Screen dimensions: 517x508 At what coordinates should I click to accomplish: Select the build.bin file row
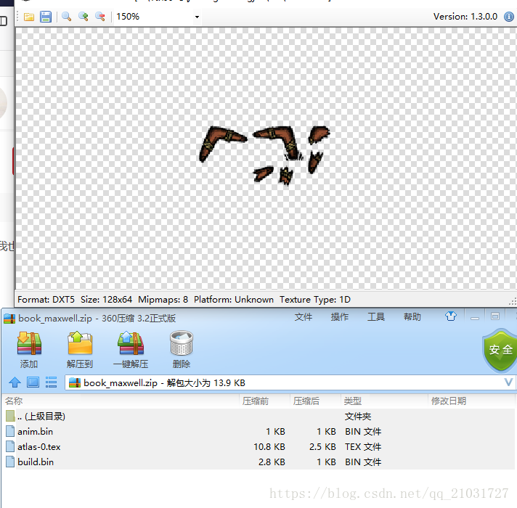click(x=258, y=462)
